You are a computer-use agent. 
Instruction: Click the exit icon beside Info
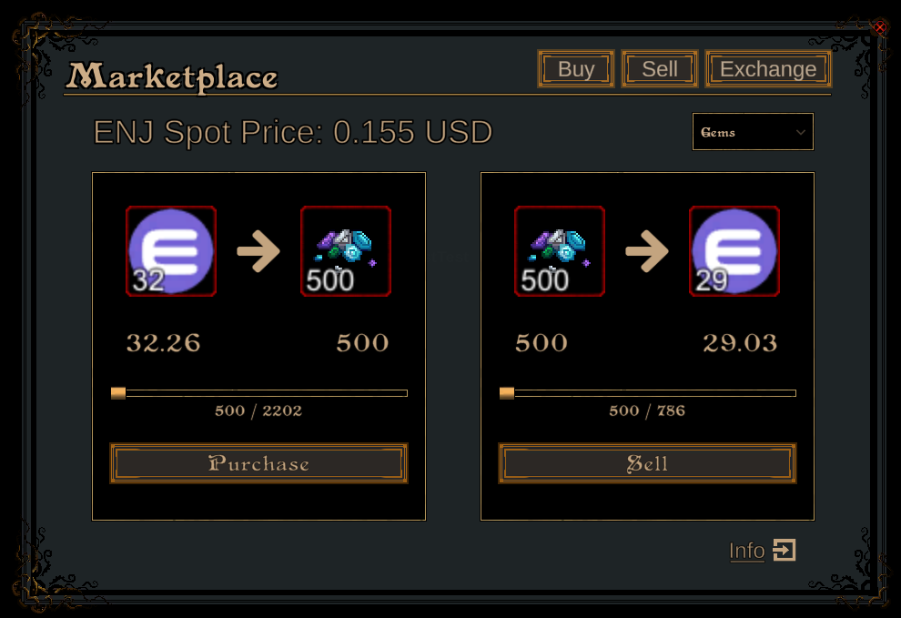coord(785,550)
